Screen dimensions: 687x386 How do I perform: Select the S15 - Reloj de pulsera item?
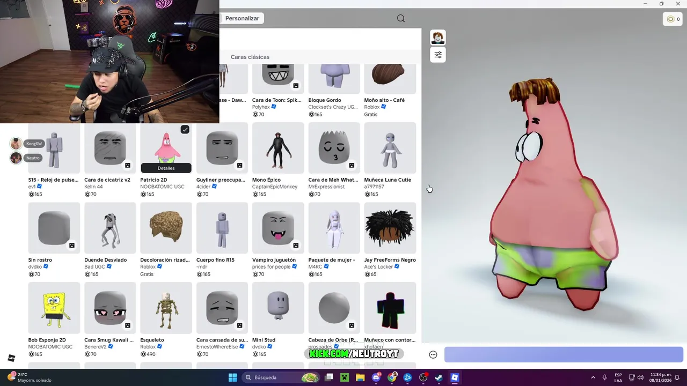[x=54, y=148]
